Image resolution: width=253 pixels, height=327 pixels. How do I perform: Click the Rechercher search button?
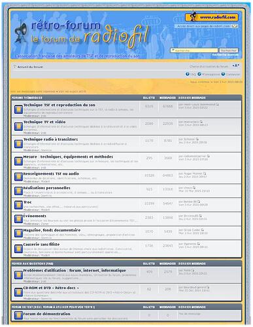(x=228, y=50)
